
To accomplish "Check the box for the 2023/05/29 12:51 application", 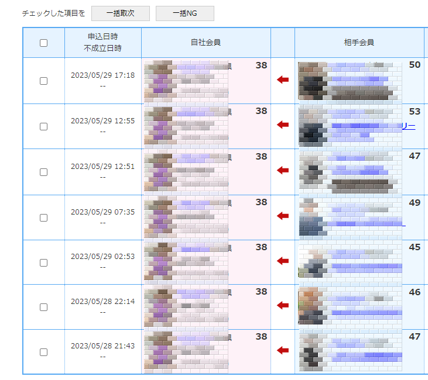I will [x=43, y=172].
